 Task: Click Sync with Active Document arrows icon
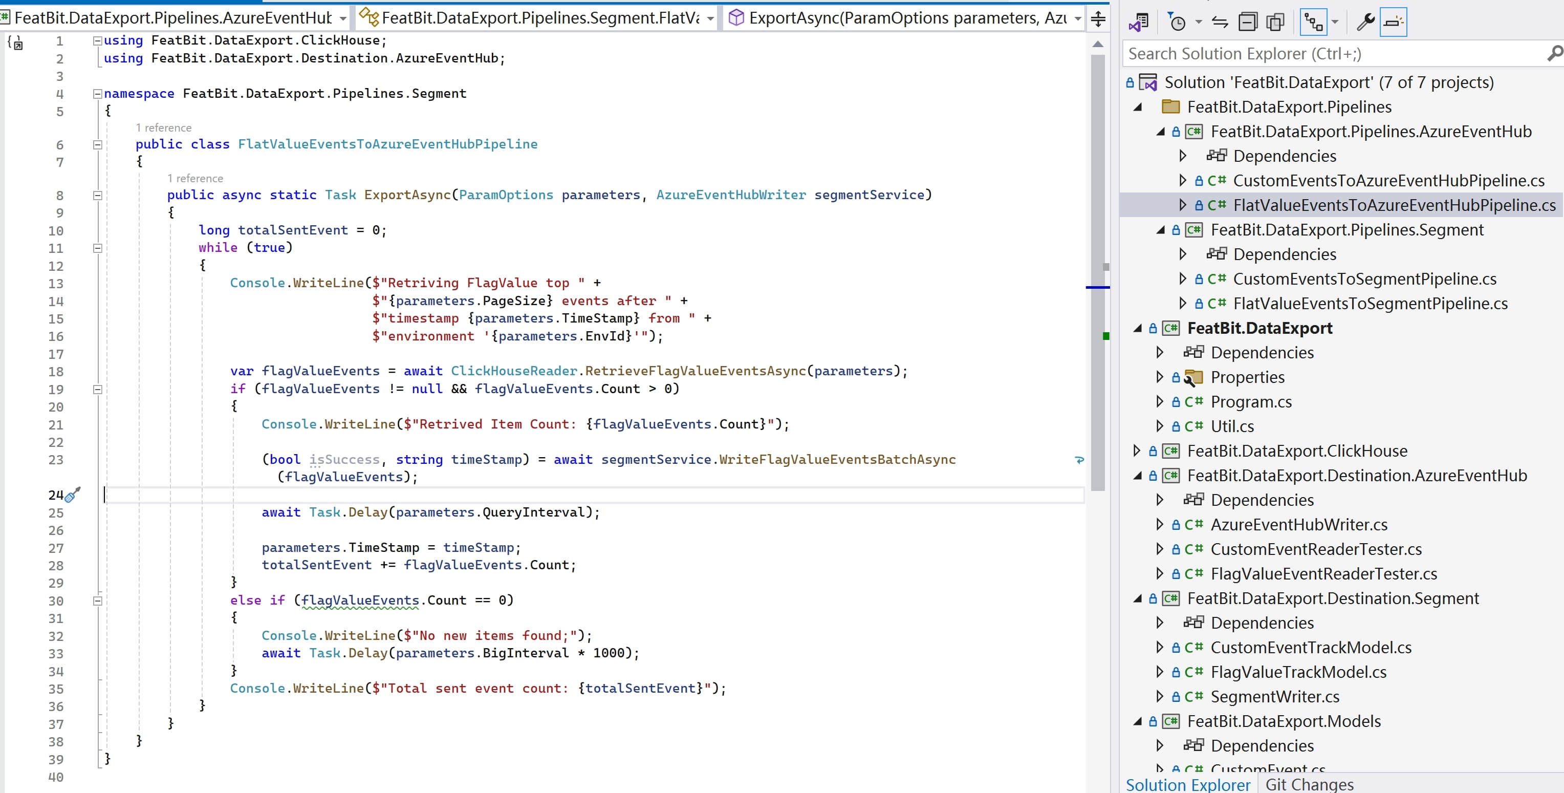1220,23
